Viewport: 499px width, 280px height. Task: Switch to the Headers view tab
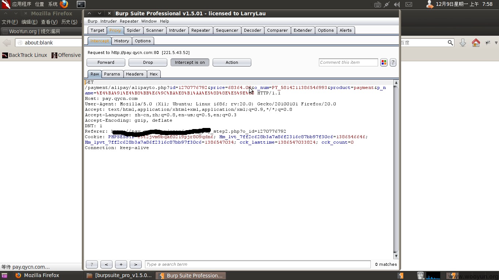click(x=134, y=74)
